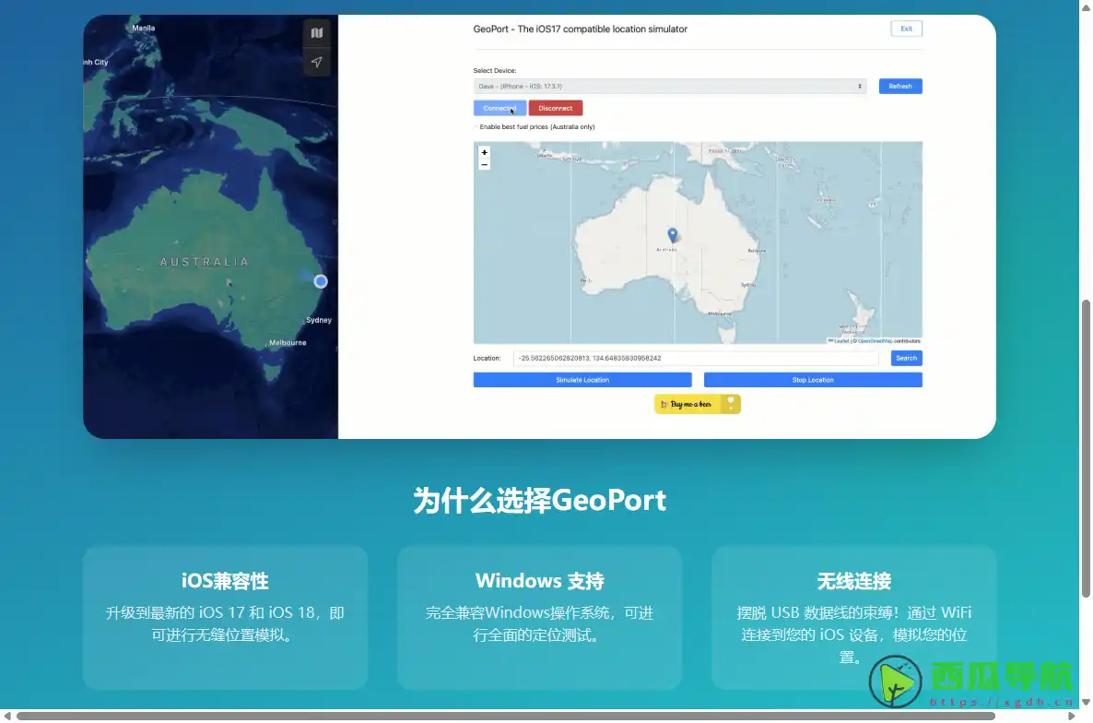Click the AUSTRALIA label on phone map
Viewport: 1093px width, 723px height.
click(x=205, y=262)
